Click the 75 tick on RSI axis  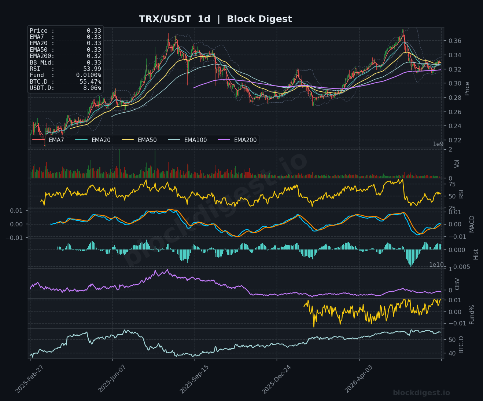click(x=452, y=184)
